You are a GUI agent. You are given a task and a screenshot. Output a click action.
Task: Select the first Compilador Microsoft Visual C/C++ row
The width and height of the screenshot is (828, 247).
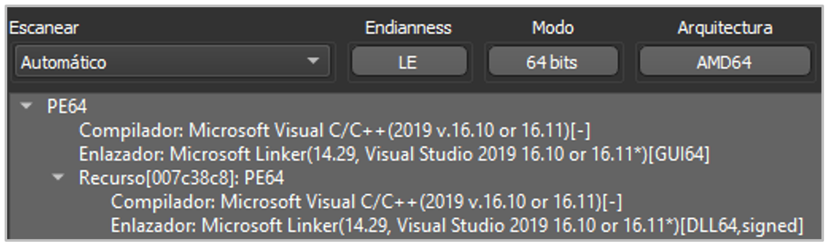tap(335, 130)
